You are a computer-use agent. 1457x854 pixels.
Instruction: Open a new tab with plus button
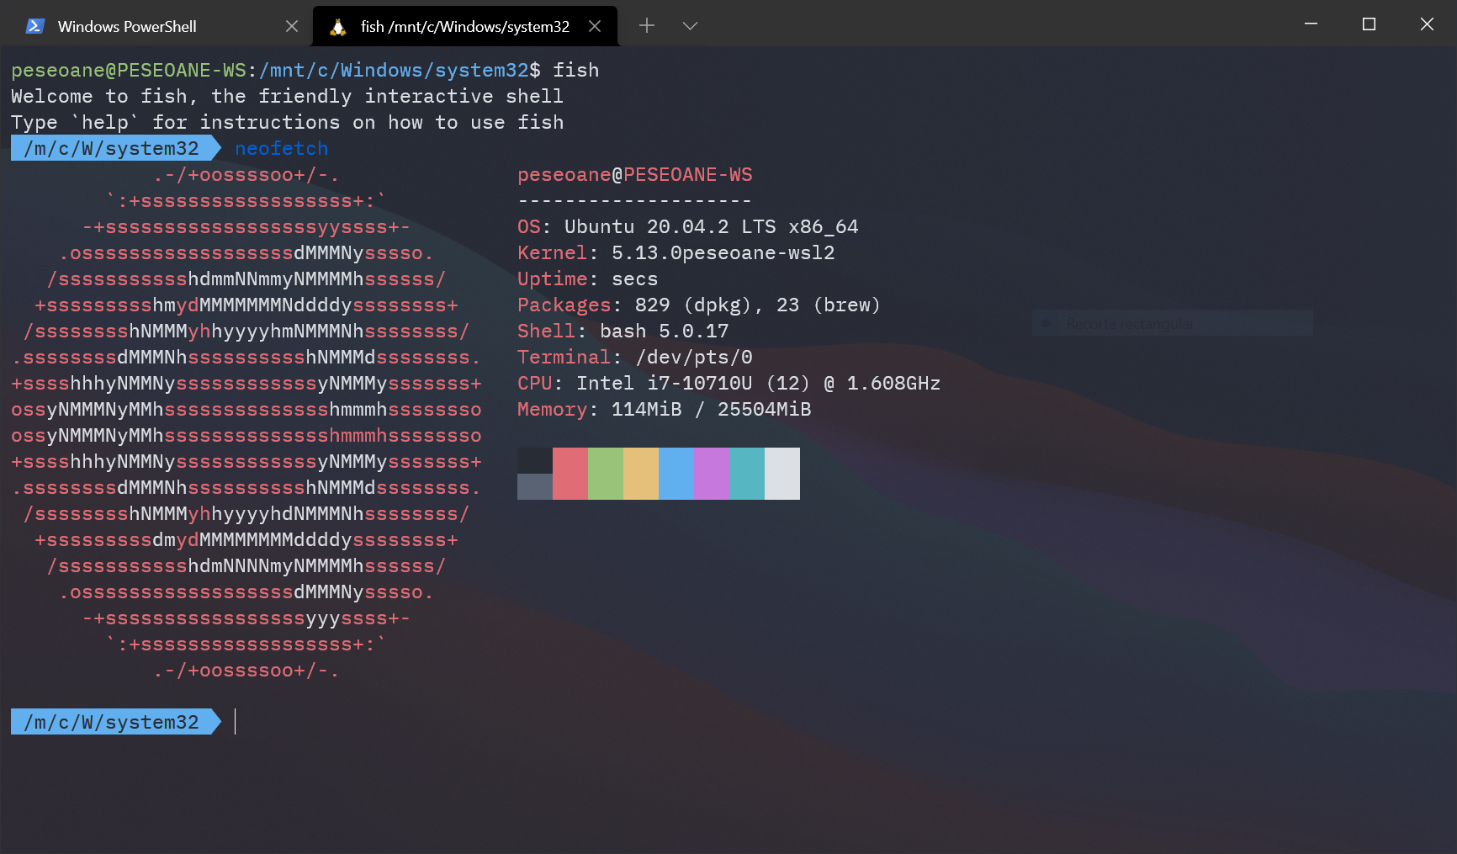pos(647,25)
